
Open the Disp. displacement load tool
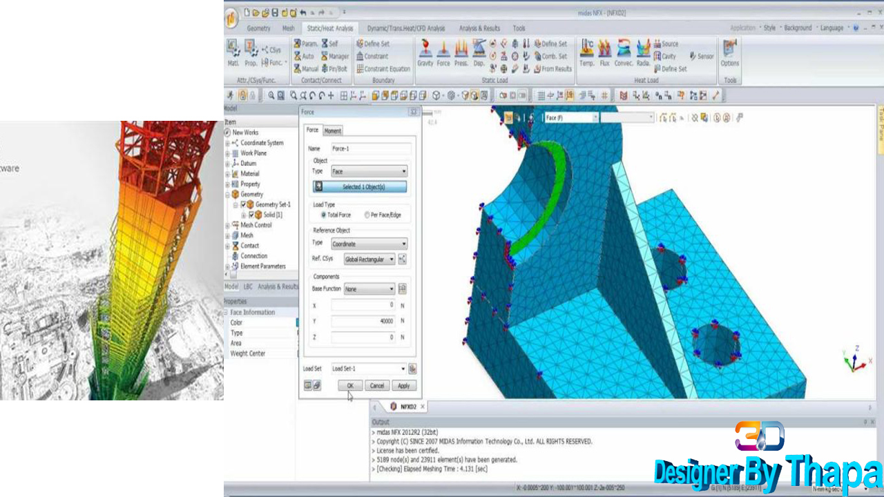tap(479, 54)
